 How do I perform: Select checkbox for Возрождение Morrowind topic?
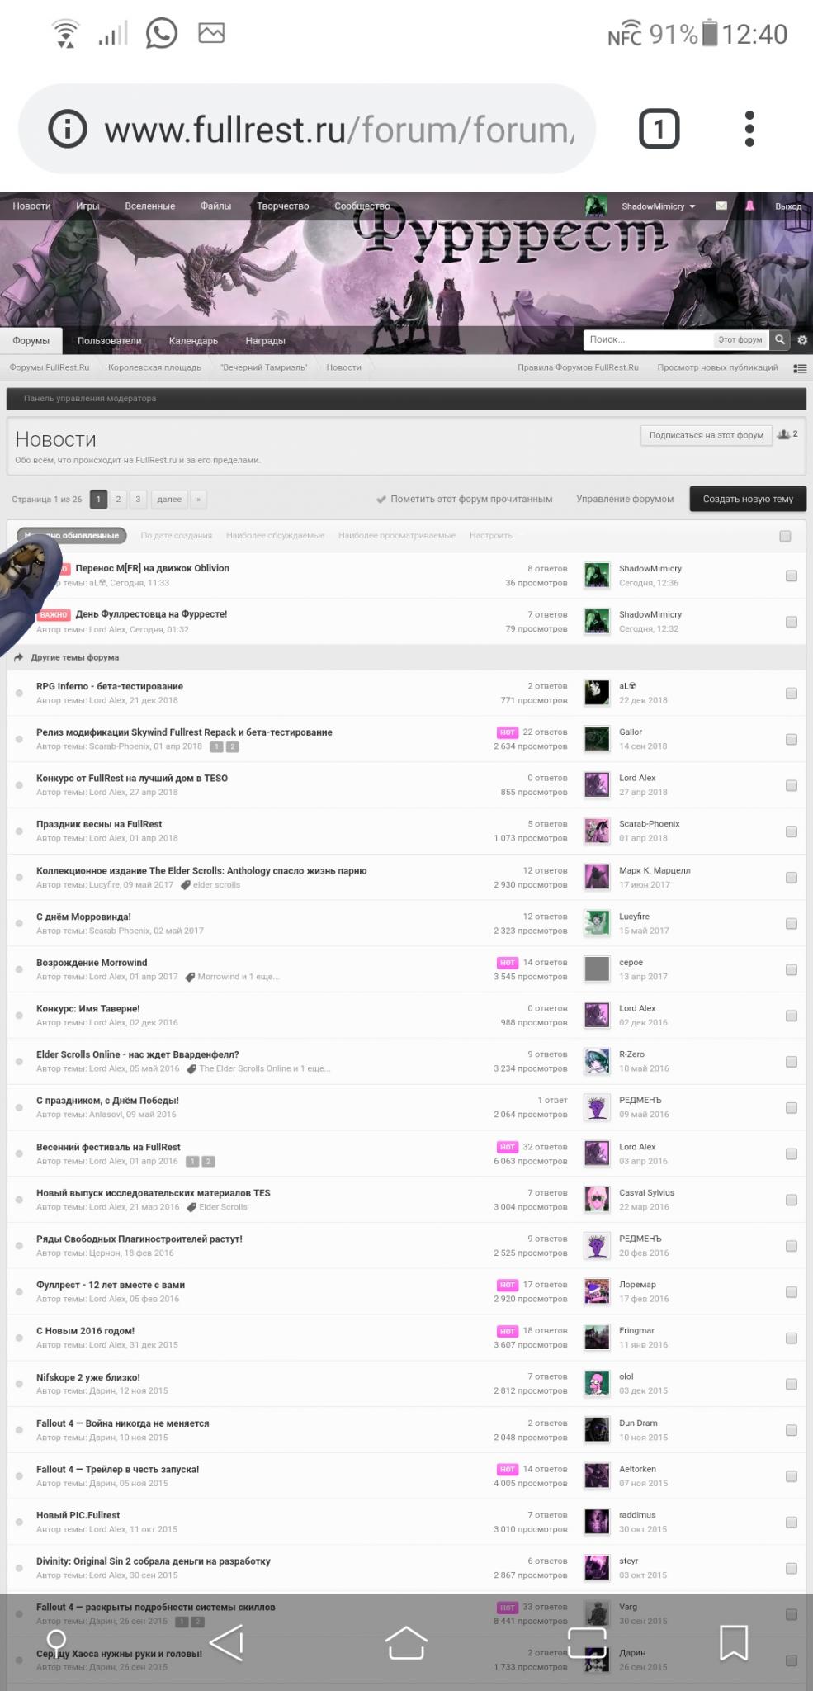[792, 969]
